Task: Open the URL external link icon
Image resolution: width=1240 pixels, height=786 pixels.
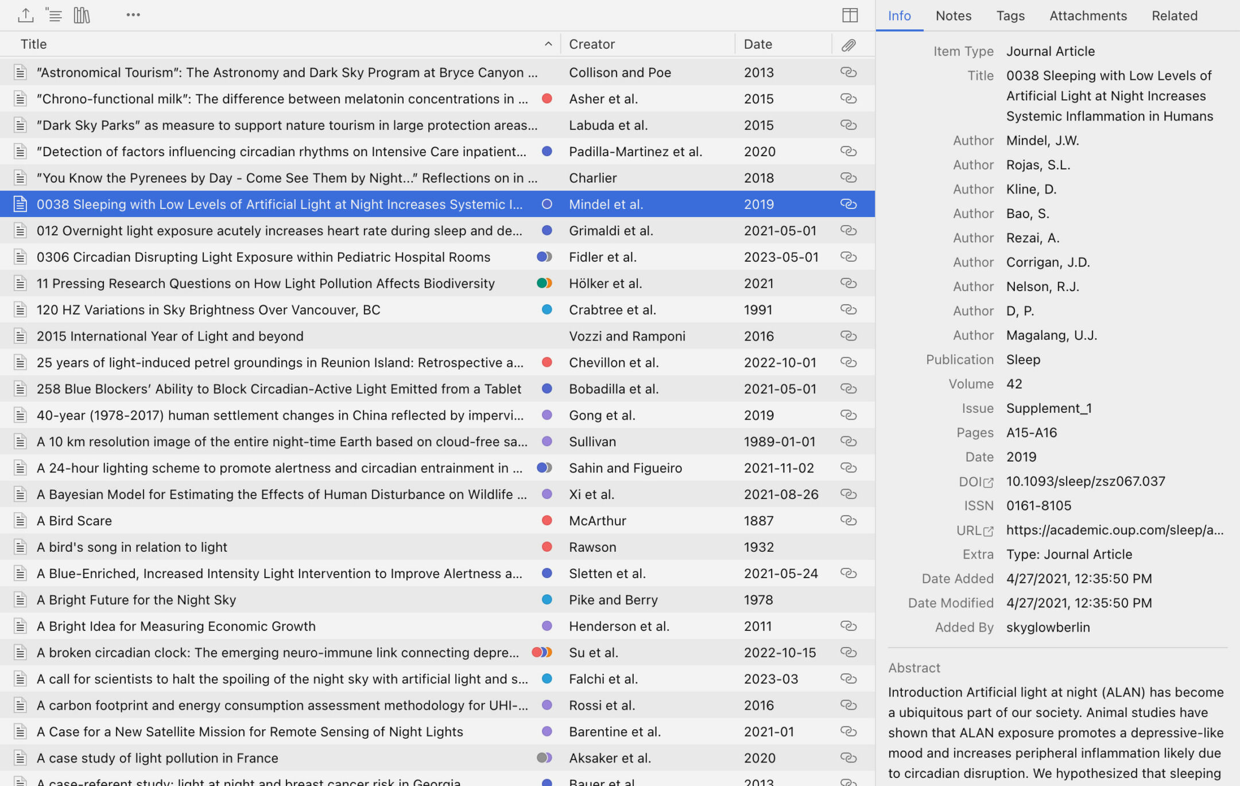Action: point(988,531)
